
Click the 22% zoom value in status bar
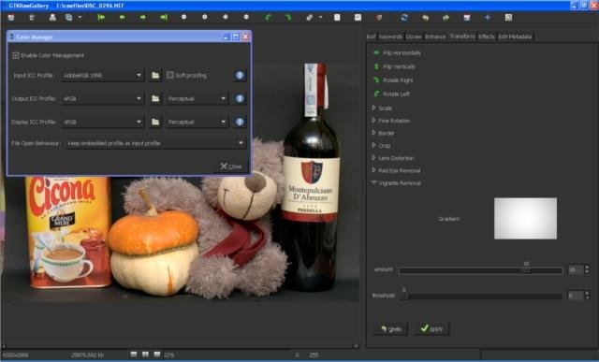(168, 355)
